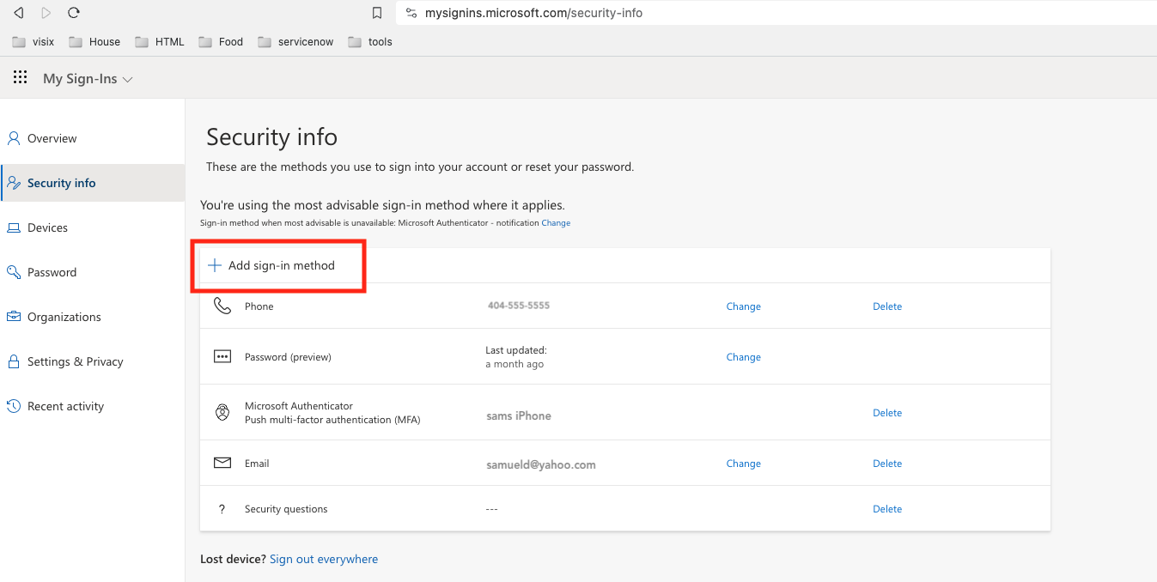Click the phone icon in Phone row

[222, 306]
